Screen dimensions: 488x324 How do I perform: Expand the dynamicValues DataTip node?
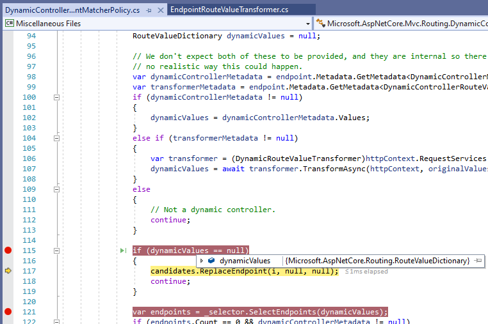pos(202,261)
